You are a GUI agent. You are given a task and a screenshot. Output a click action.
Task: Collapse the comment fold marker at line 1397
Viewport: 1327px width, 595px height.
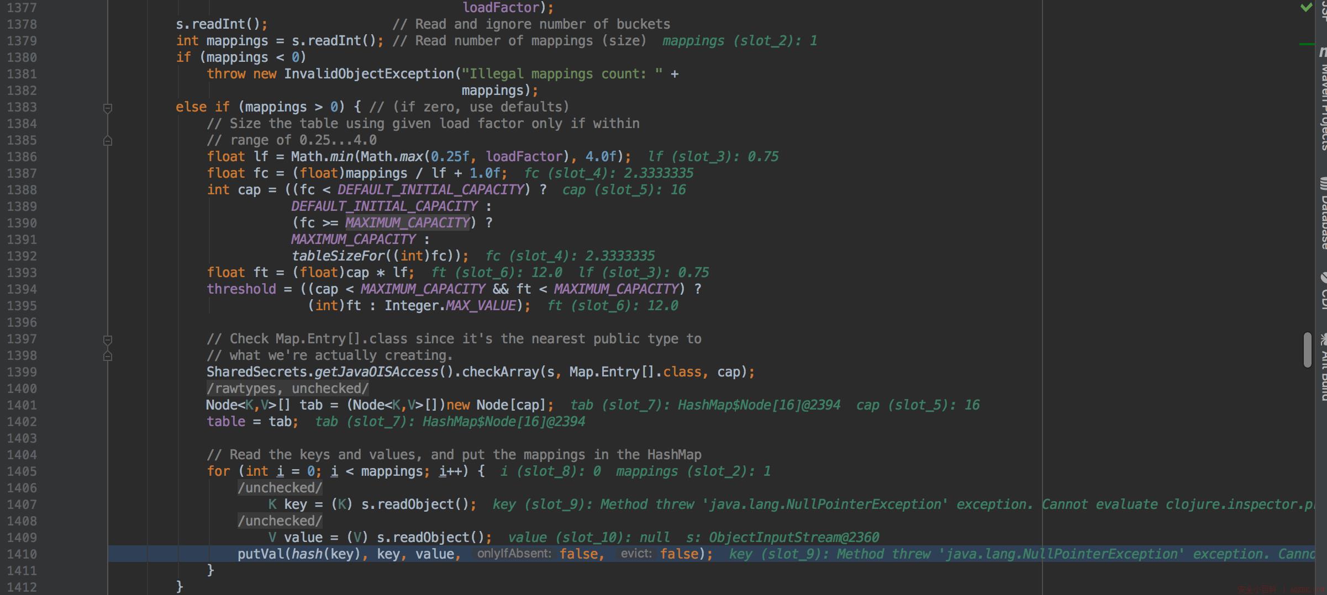point(108,339)
